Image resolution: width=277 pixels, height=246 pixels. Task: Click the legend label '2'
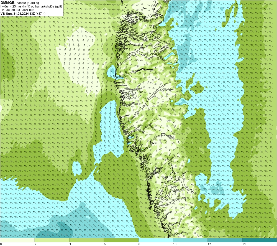35,244
